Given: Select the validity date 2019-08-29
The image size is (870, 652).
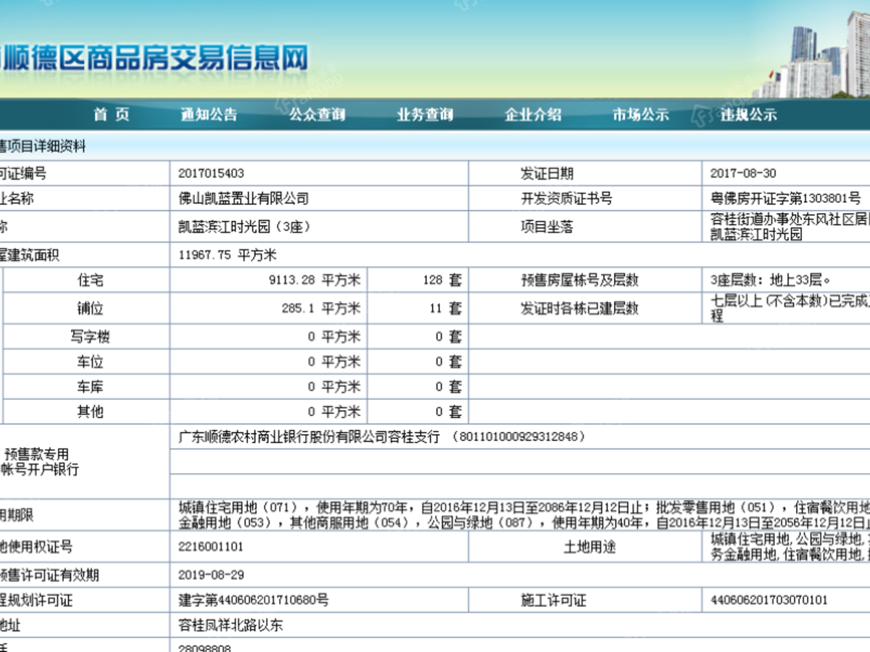Looking at the screenshot, I should [211, 575].
